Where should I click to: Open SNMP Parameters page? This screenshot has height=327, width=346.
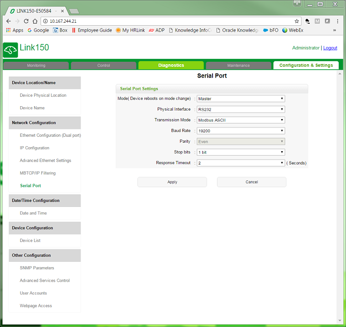pyautogui.click(x=37, y=268)
